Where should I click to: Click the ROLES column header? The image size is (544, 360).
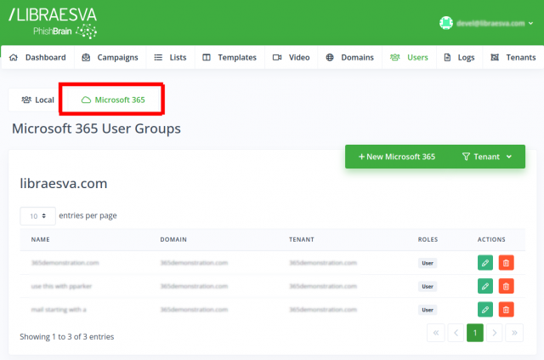tap(428, 239)
